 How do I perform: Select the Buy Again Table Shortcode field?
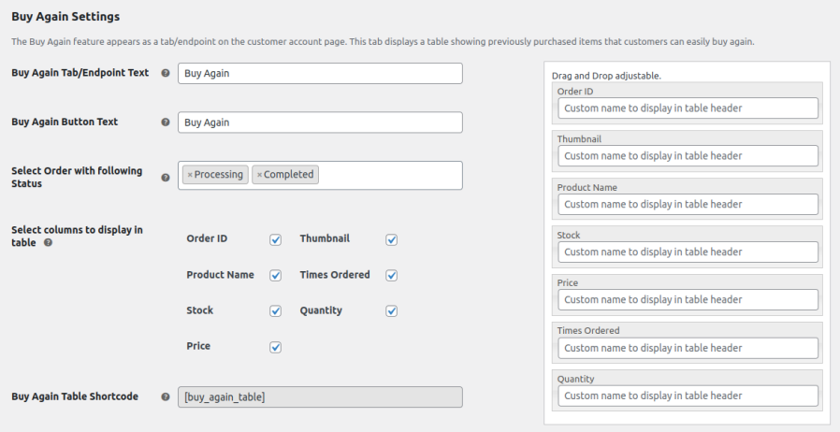[320, 397]
